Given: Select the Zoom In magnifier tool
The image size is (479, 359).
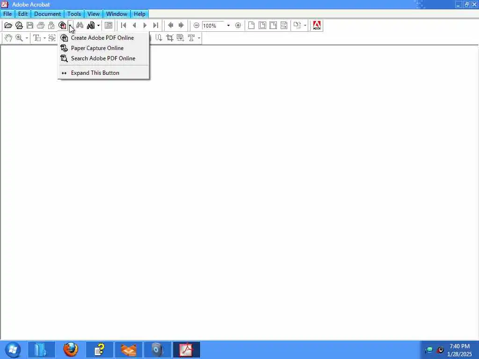Looking at the screenshot, I should coord(19,38).
